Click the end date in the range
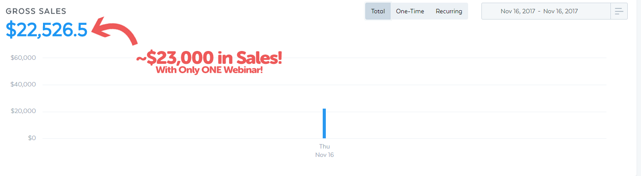The height and width of the screenshot is (176, 641). point(560,11)
